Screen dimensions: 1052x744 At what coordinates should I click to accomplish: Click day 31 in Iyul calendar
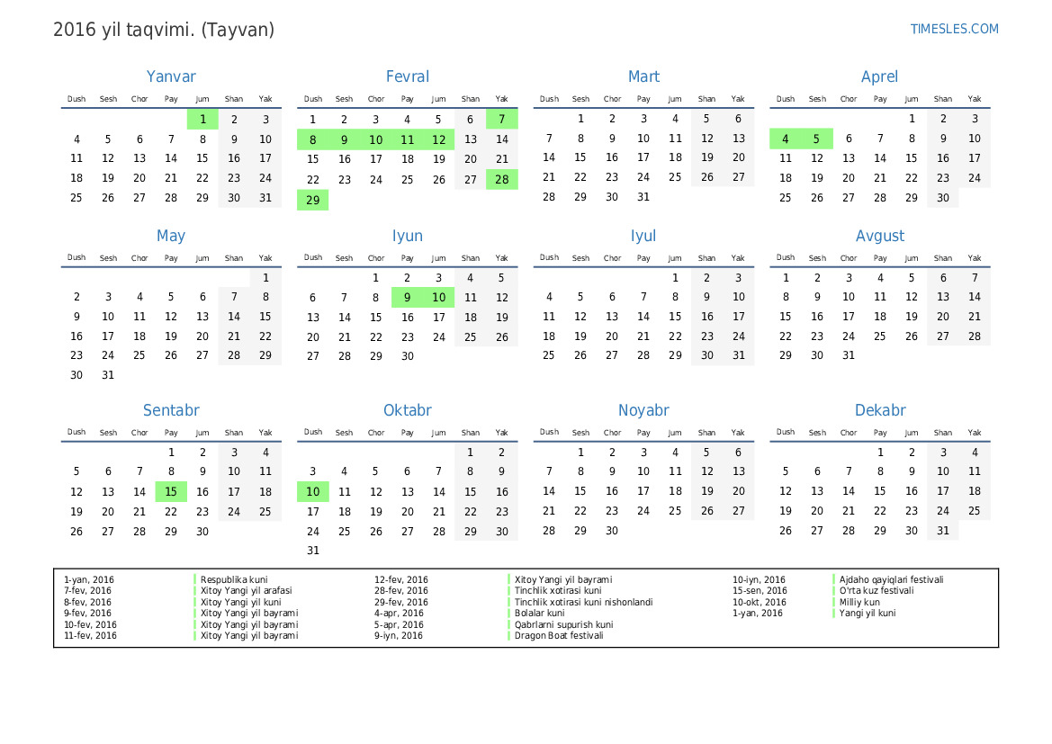(739, 355)
